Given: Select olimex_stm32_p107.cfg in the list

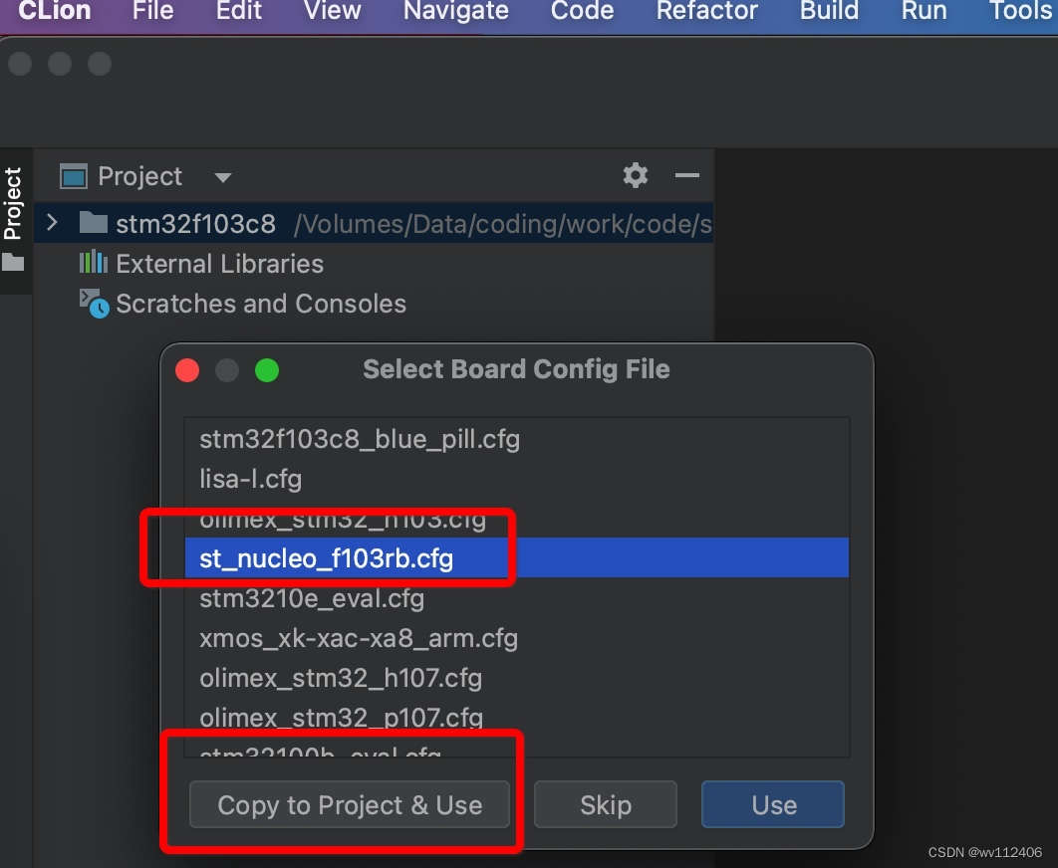Looking at the screenshot, I should 517,718.
